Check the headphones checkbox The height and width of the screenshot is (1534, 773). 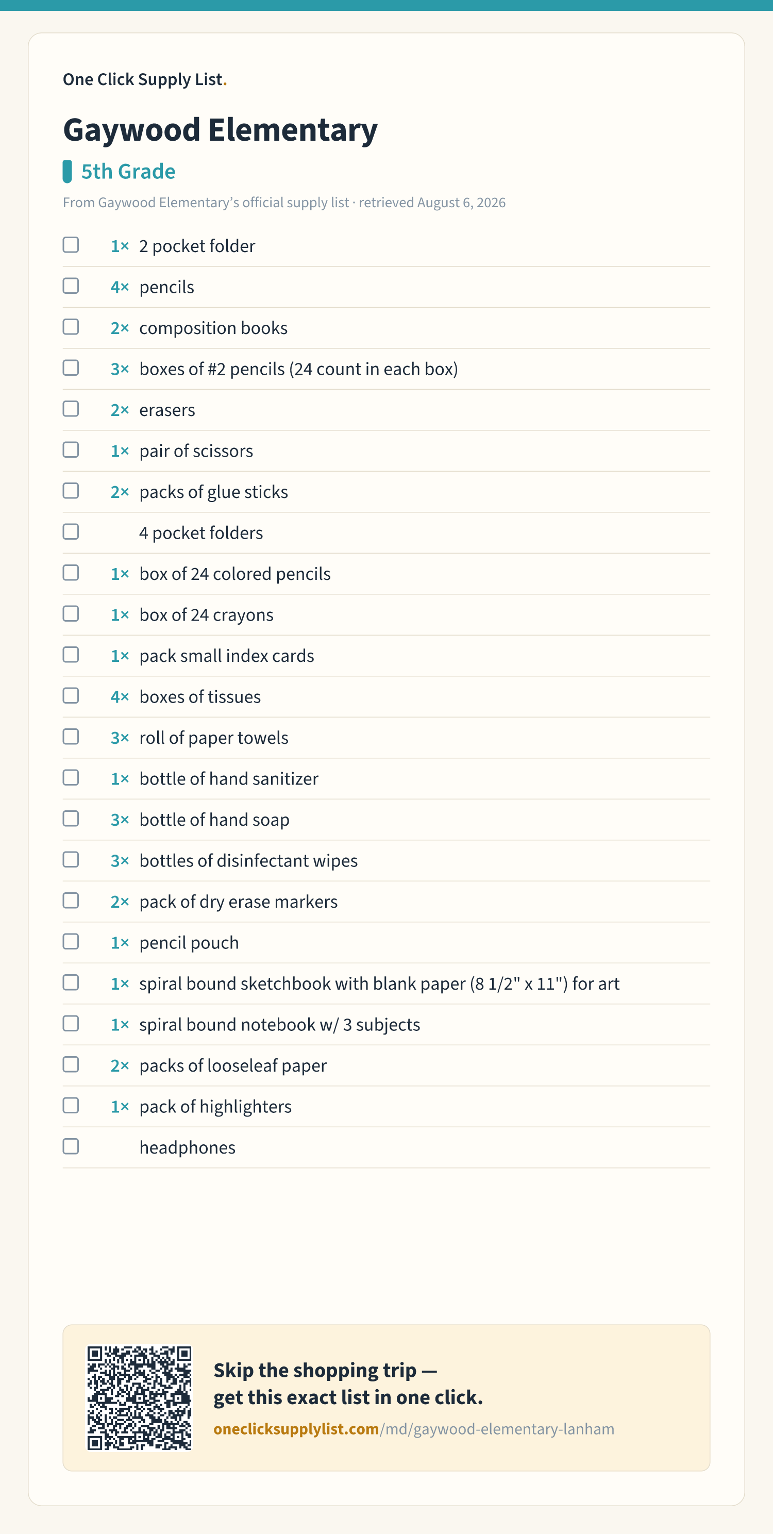[71, 1146]
